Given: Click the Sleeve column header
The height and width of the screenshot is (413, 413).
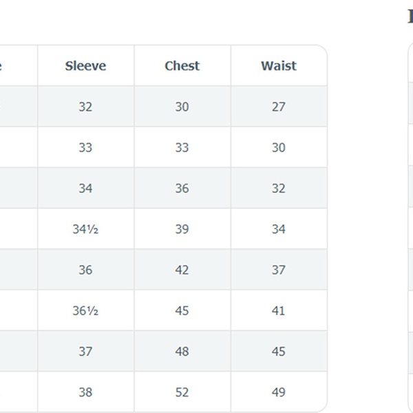Looking at the screenshot, I should 85,66.
